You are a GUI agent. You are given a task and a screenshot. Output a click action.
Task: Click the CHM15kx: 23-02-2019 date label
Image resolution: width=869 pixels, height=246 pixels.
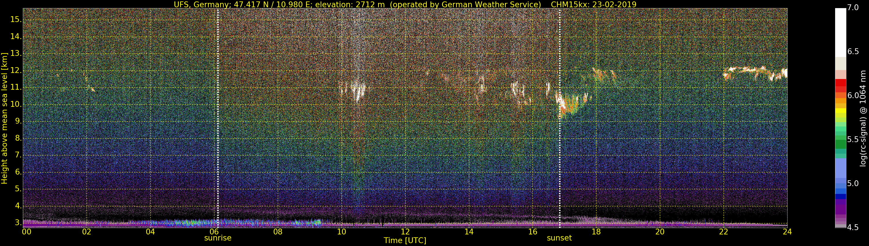point(594,4)
